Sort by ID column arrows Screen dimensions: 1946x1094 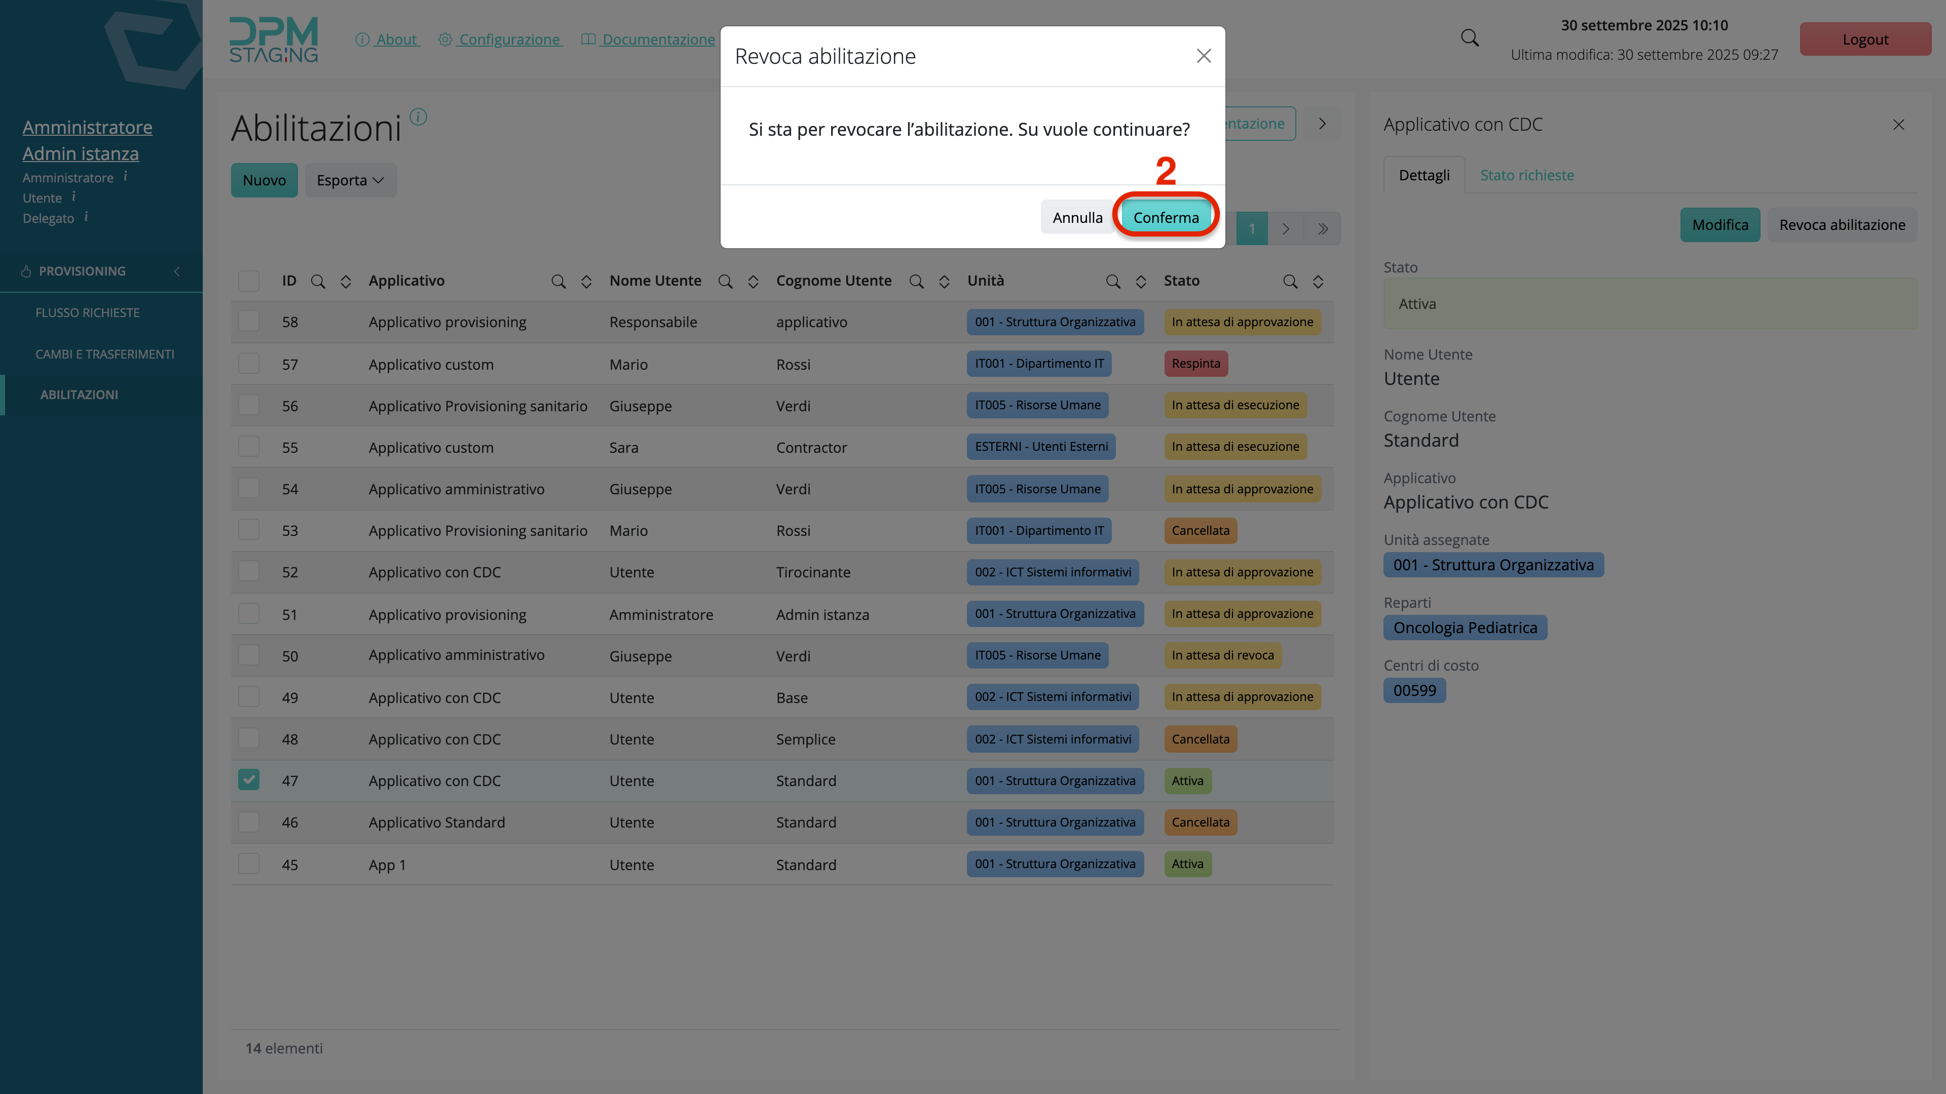click(345, 282)
